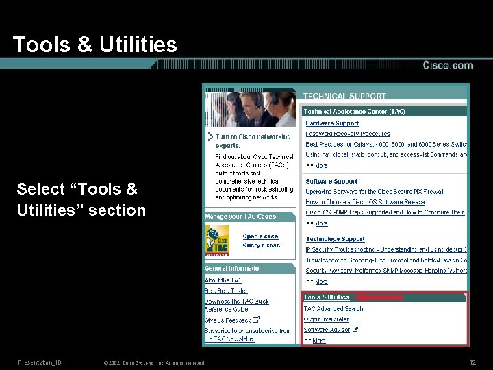
Task: Click the General Information heading
Action: point(233,269)
